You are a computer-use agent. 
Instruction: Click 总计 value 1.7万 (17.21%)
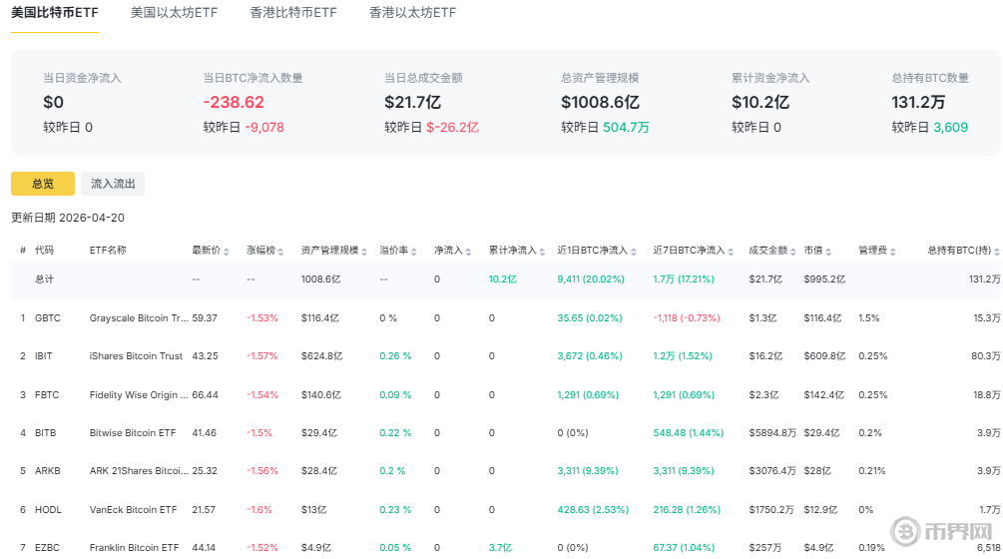click(684, 279)
